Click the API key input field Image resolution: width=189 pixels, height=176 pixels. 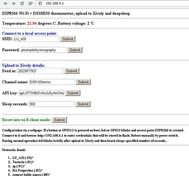coord(41,93)
